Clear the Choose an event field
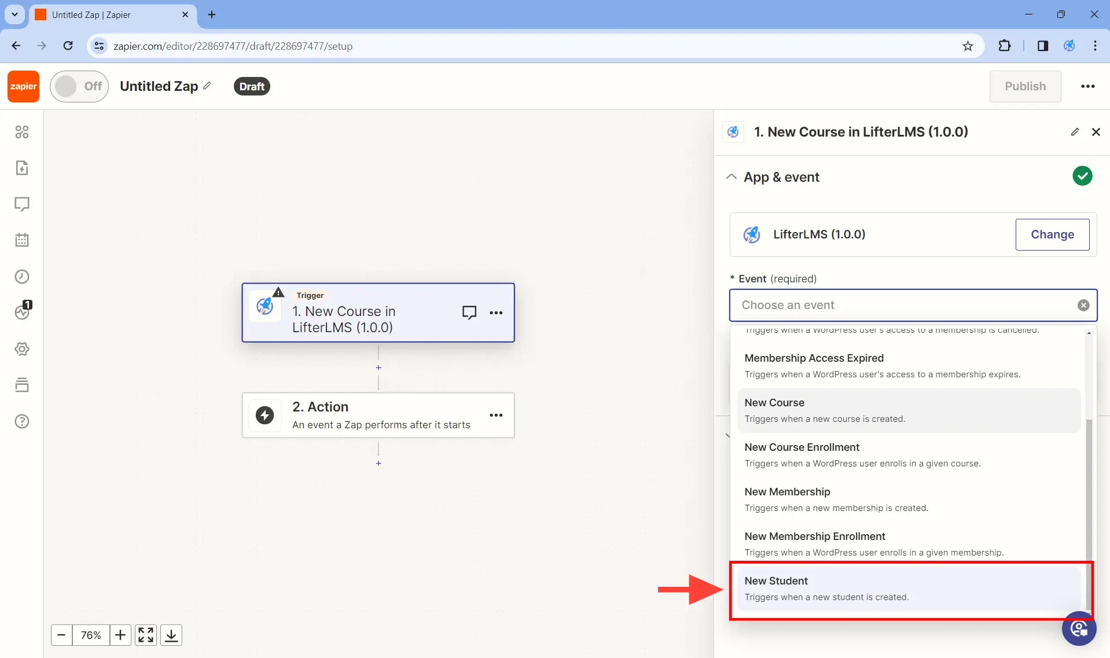 tap(1083, 305)
